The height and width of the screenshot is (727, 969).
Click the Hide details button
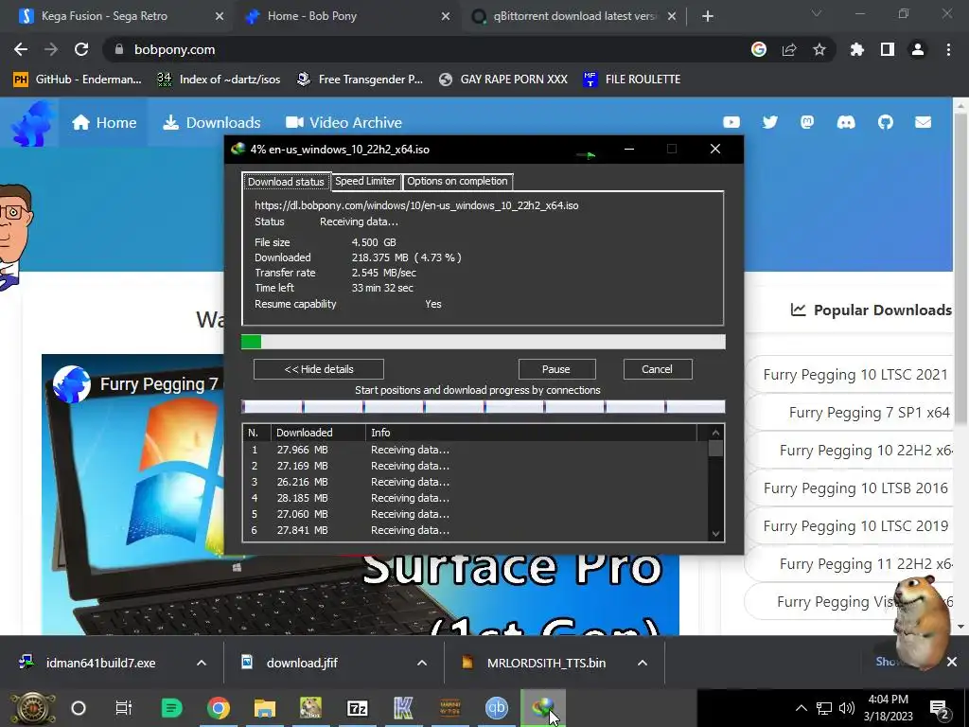click(318, 369)
